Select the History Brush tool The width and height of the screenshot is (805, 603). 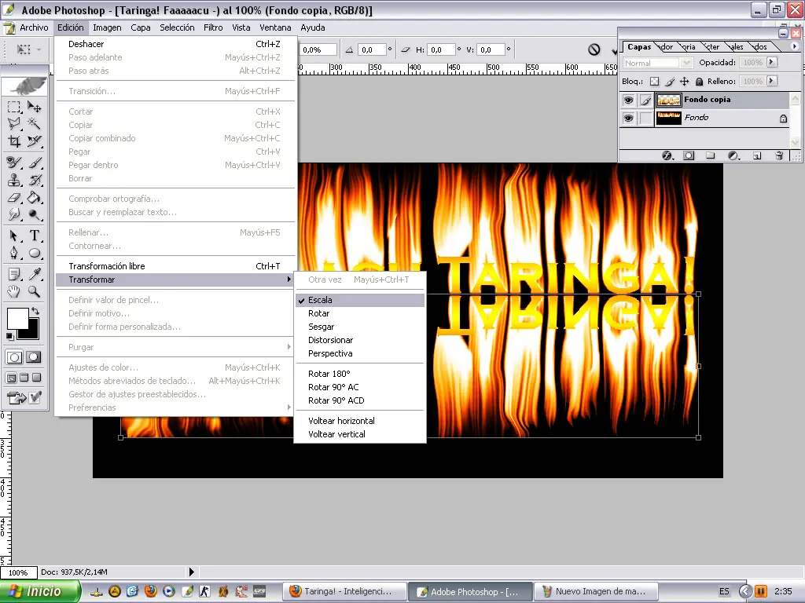(x=35, y=180)
